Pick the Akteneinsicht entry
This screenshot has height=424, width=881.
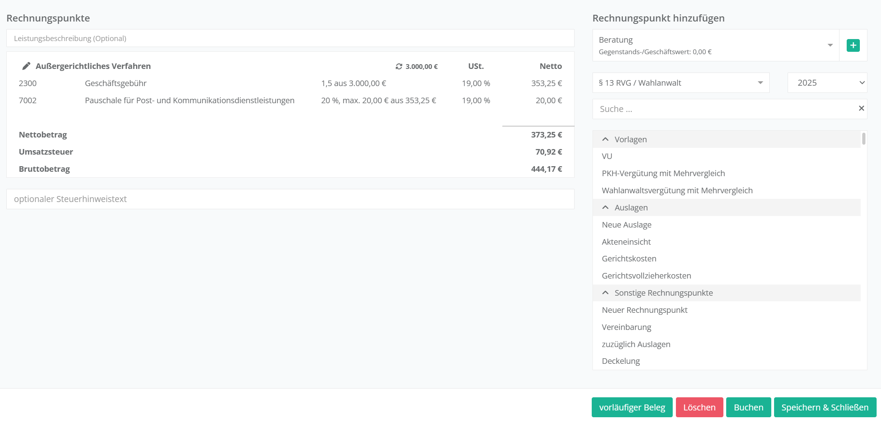point(626,242)
